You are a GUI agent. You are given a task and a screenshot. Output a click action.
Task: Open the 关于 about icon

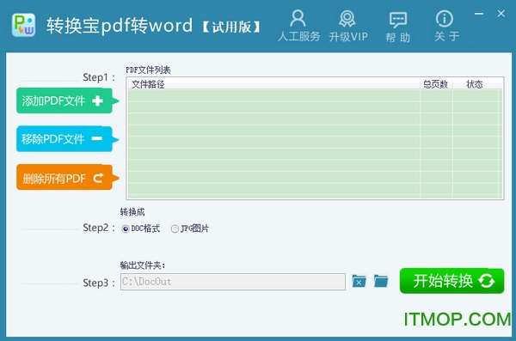[445, 26]
